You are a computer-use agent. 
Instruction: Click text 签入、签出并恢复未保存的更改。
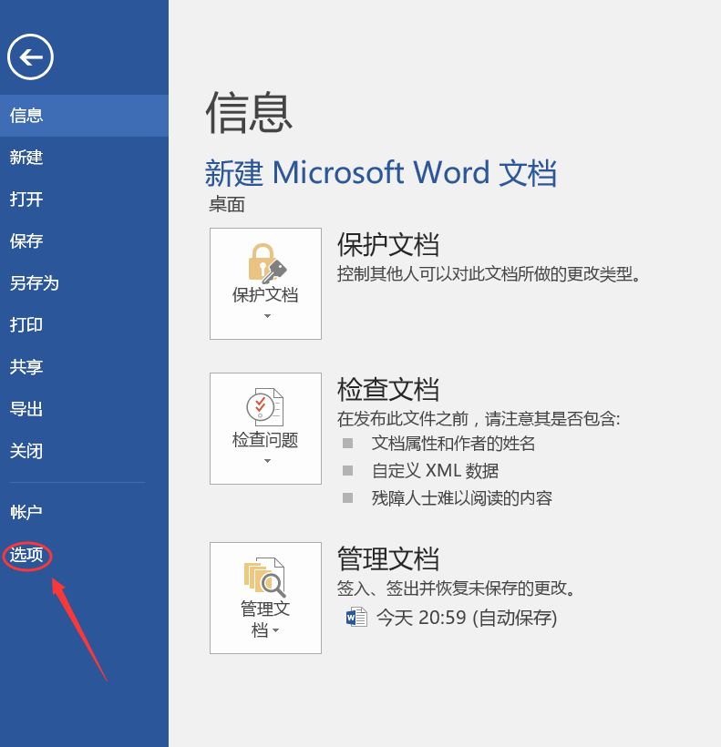tap(456, 588)
